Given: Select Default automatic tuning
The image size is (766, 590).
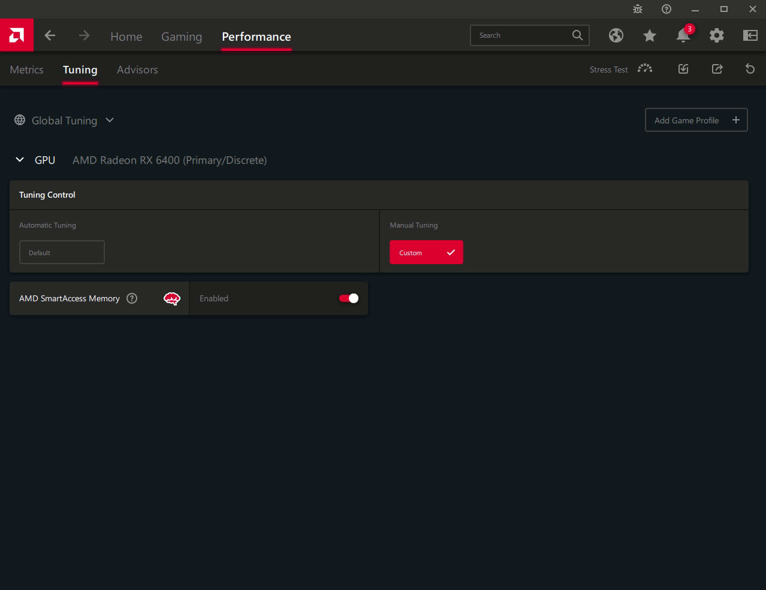Looking at the screenshot, I should point(62,252).
